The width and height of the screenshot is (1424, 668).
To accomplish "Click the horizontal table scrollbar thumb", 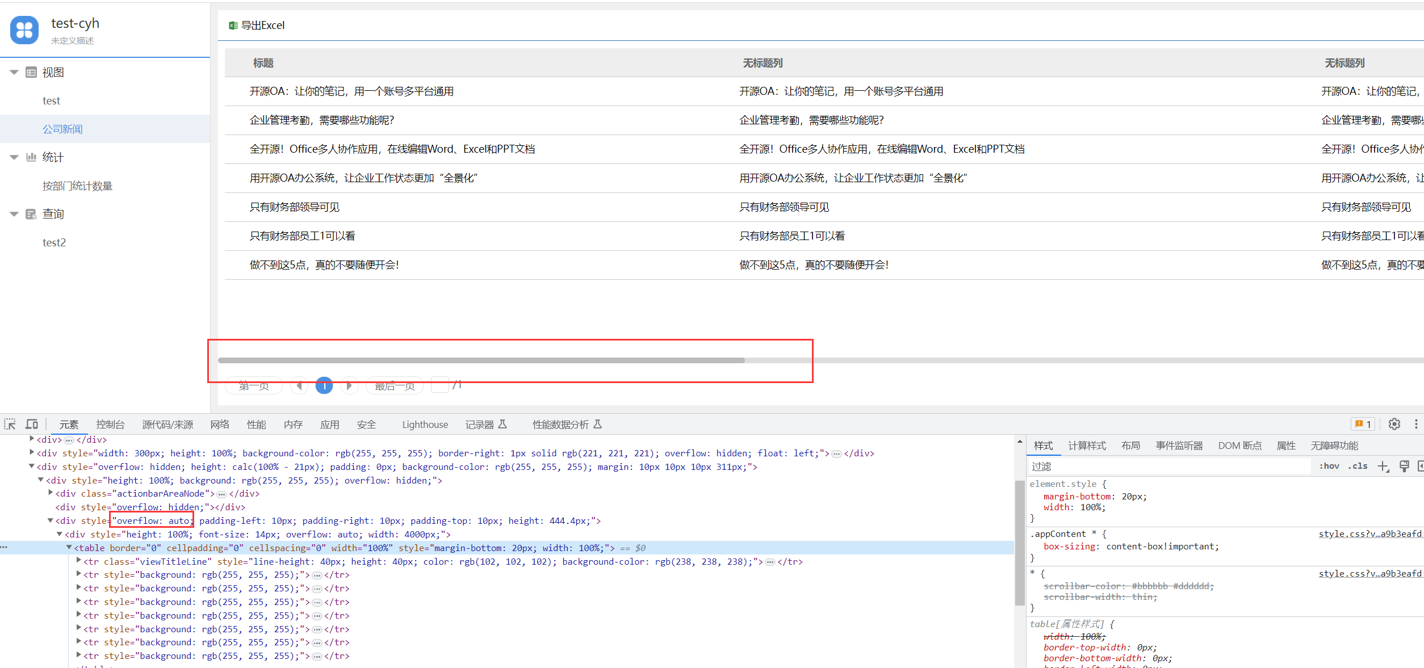I will coord(481,360).
